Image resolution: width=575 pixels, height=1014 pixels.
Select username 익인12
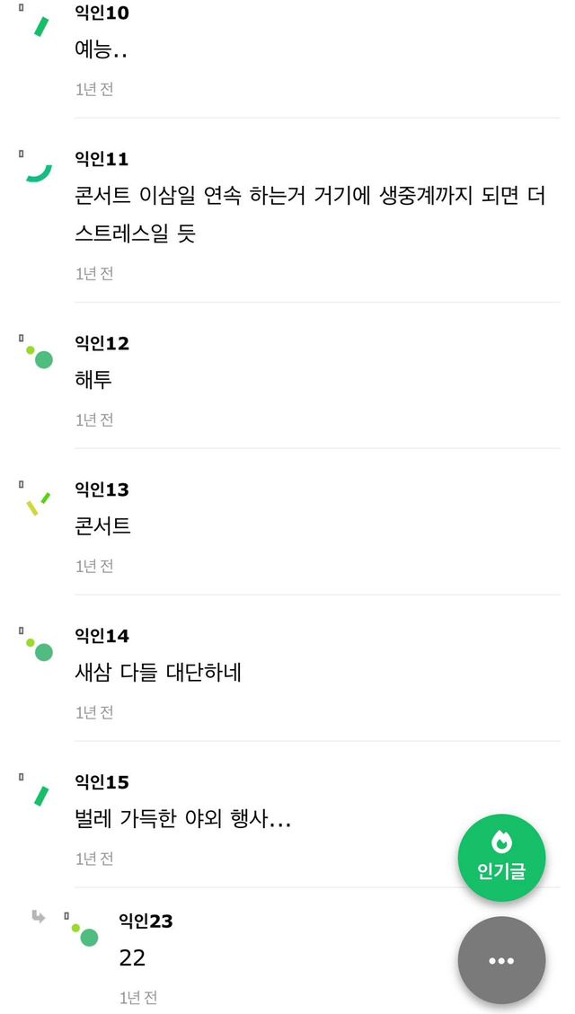click(102, 343)
